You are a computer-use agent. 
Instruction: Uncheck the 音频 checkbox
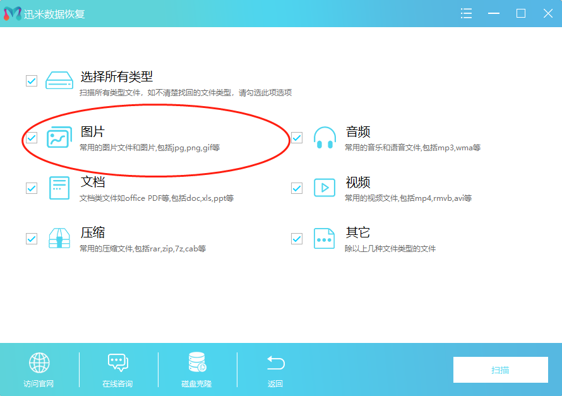click(296, 136)
